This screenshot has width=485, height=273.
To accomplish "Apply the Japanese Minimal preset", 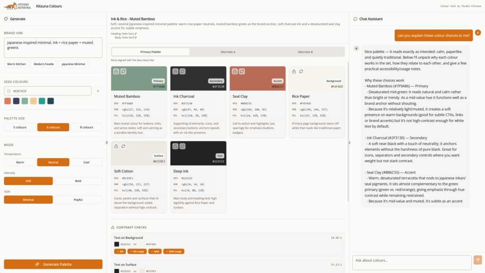I will tap(73, 64).
